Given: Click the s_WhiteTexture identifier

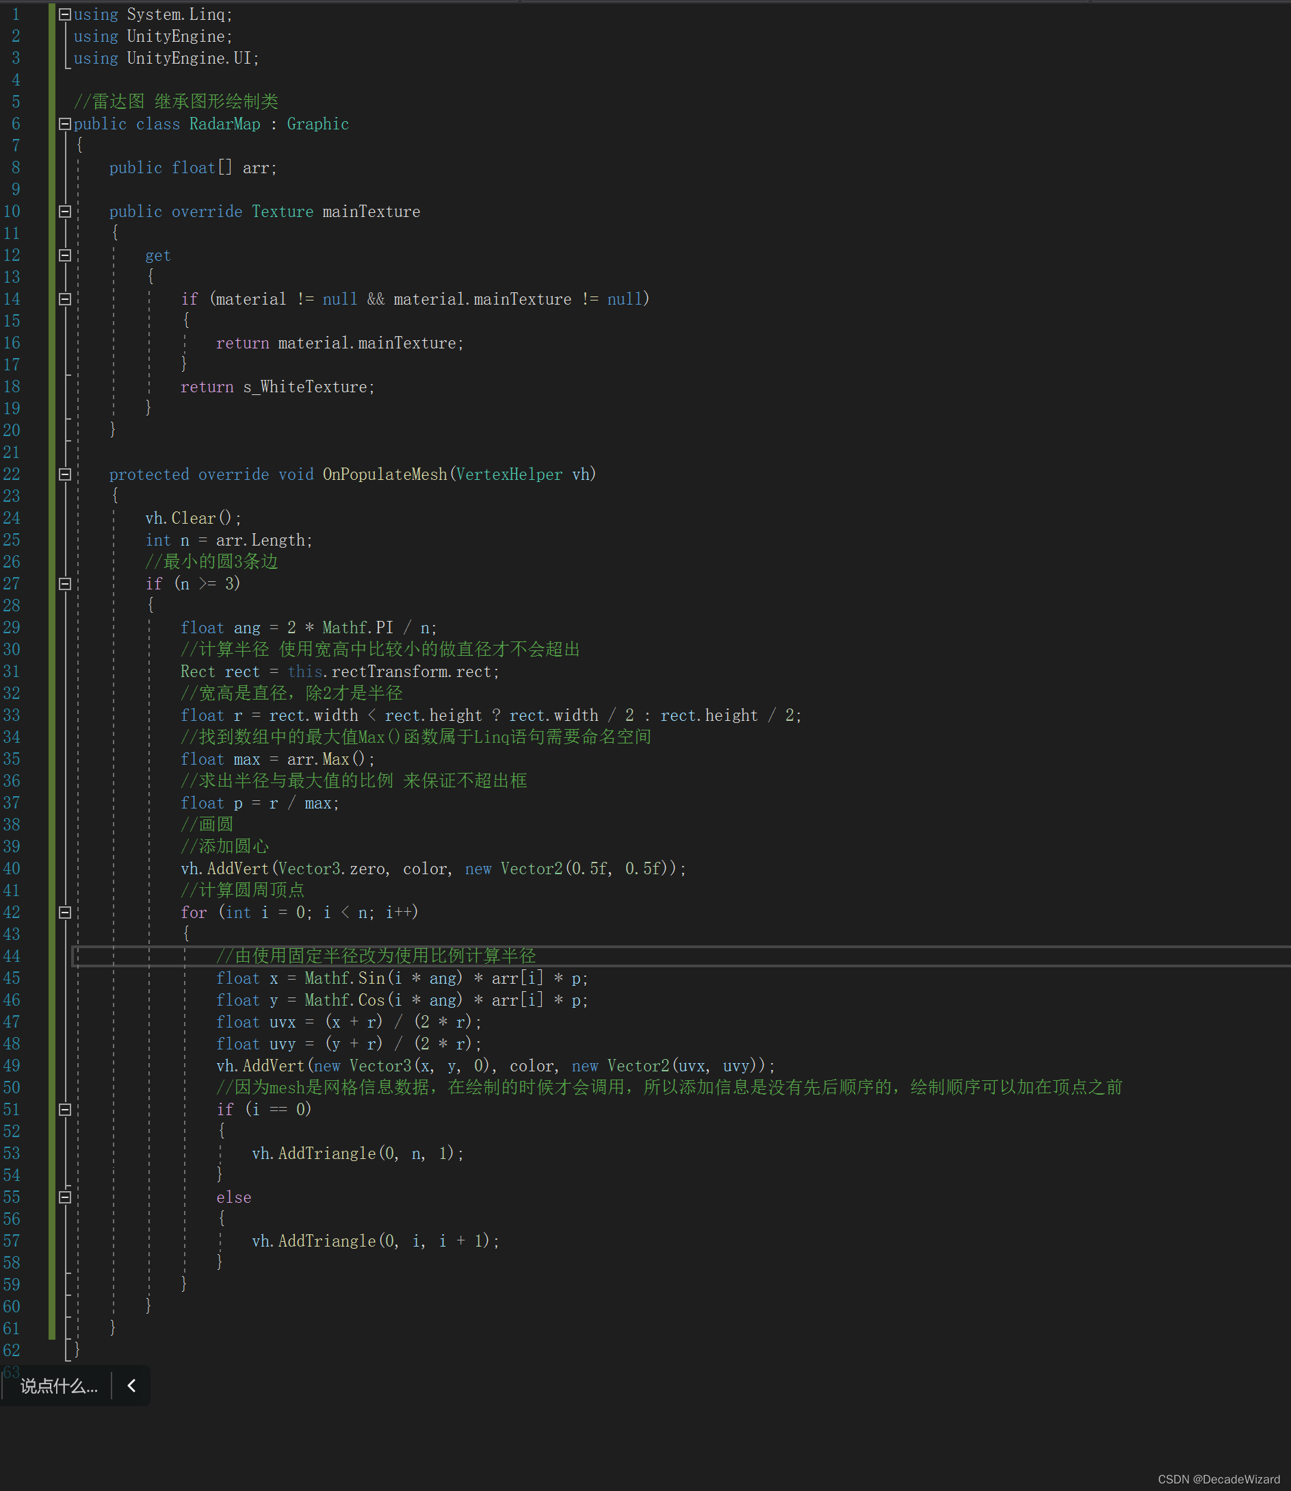Looking at the screenshot, I should [x=305, y=387].
